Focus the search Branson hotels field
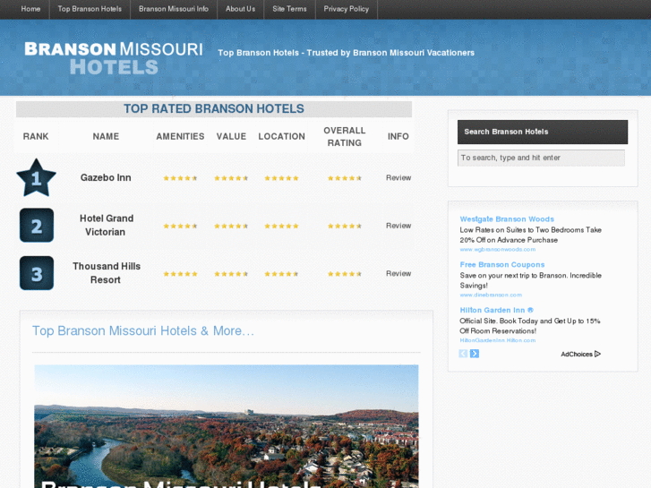The height and width of the screenshot is (488, 651). (541, 158)
